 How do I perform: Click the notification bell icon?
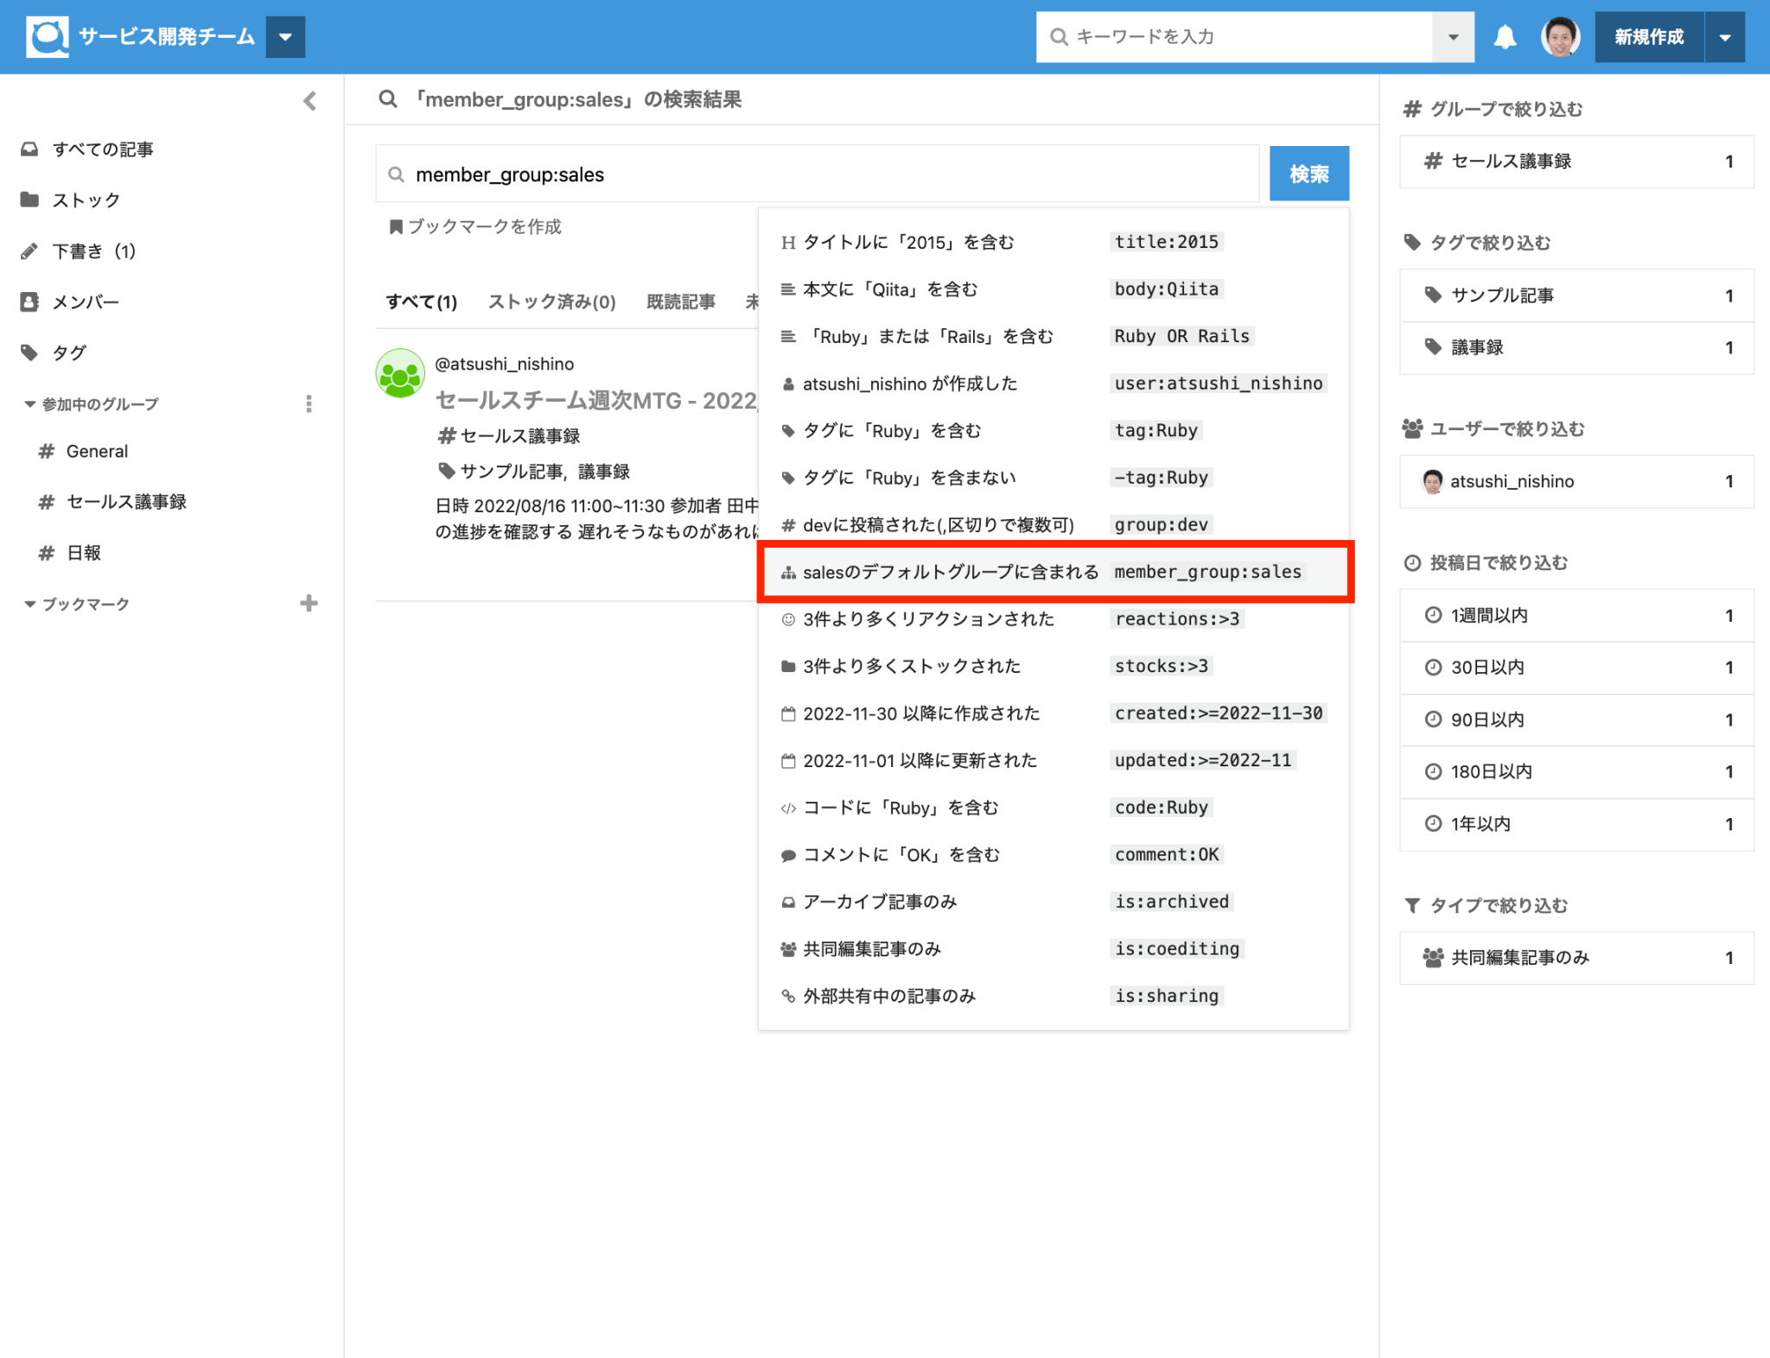point(1505,37)
